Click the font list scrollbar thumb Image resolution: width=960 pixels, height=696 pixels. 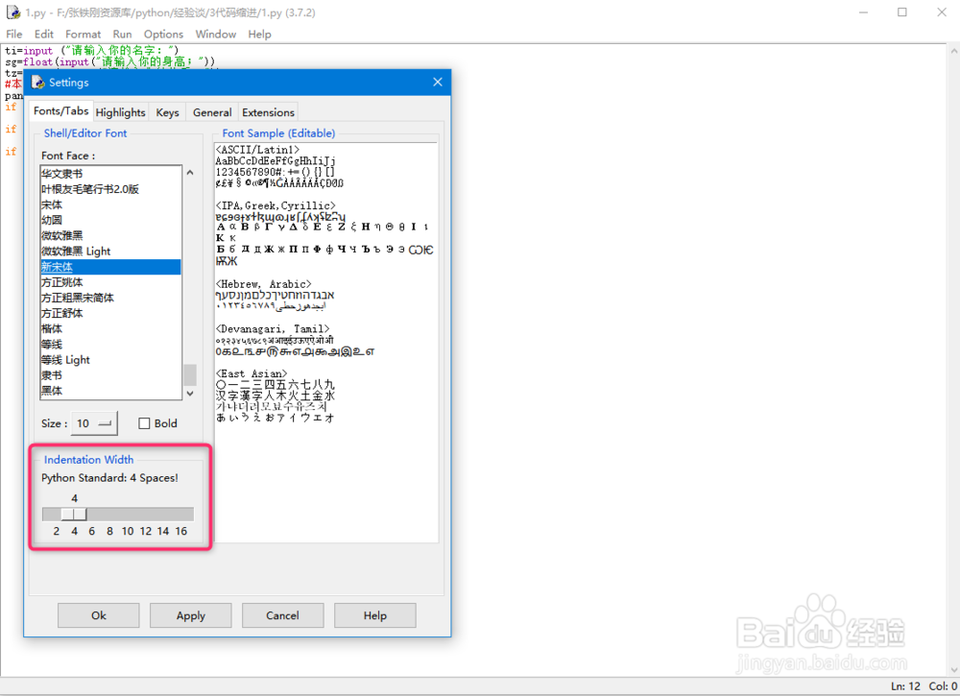tap(190, 374)
